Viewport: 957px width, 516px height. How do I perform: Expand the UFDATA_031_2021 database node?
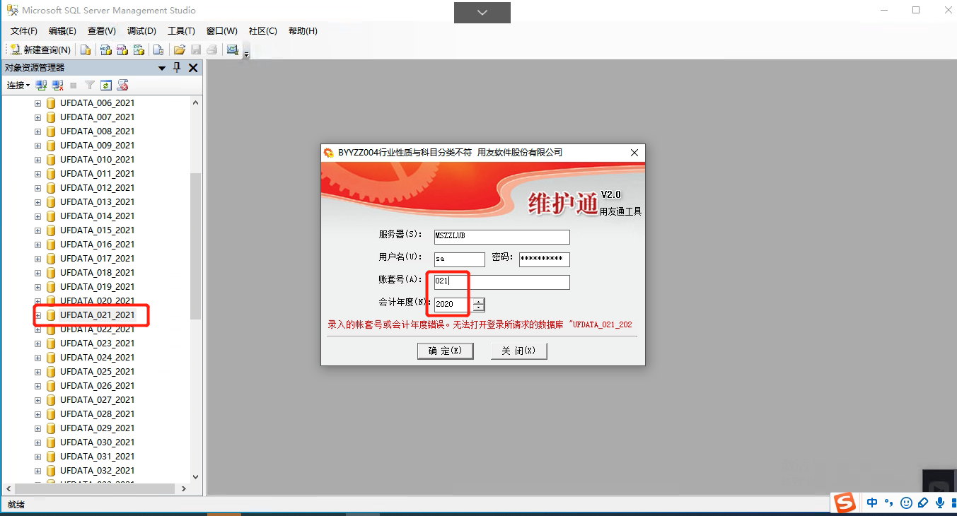[38, 457]
